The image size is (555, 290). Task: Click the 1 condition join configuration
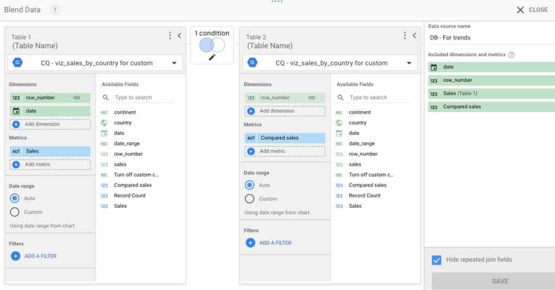(212, 45)
